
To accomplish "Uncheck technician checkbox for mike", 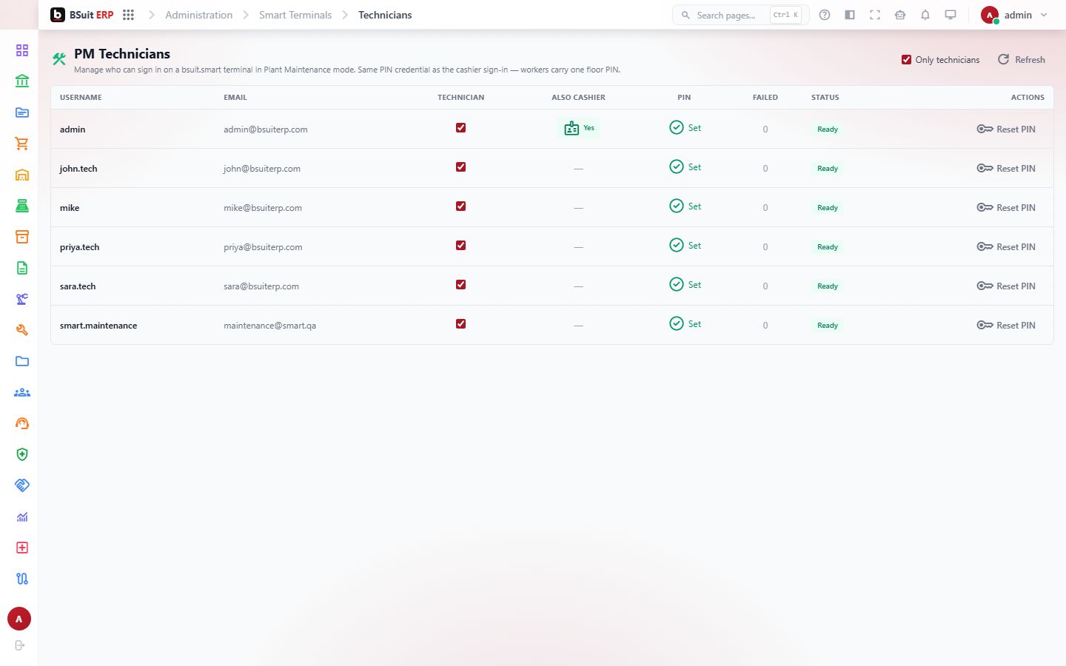I will click(460, 206).
